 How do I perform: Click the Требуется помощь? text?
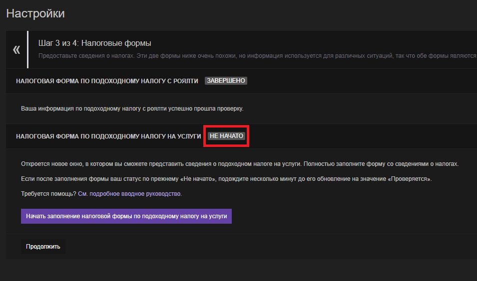[x=48, y=194]
